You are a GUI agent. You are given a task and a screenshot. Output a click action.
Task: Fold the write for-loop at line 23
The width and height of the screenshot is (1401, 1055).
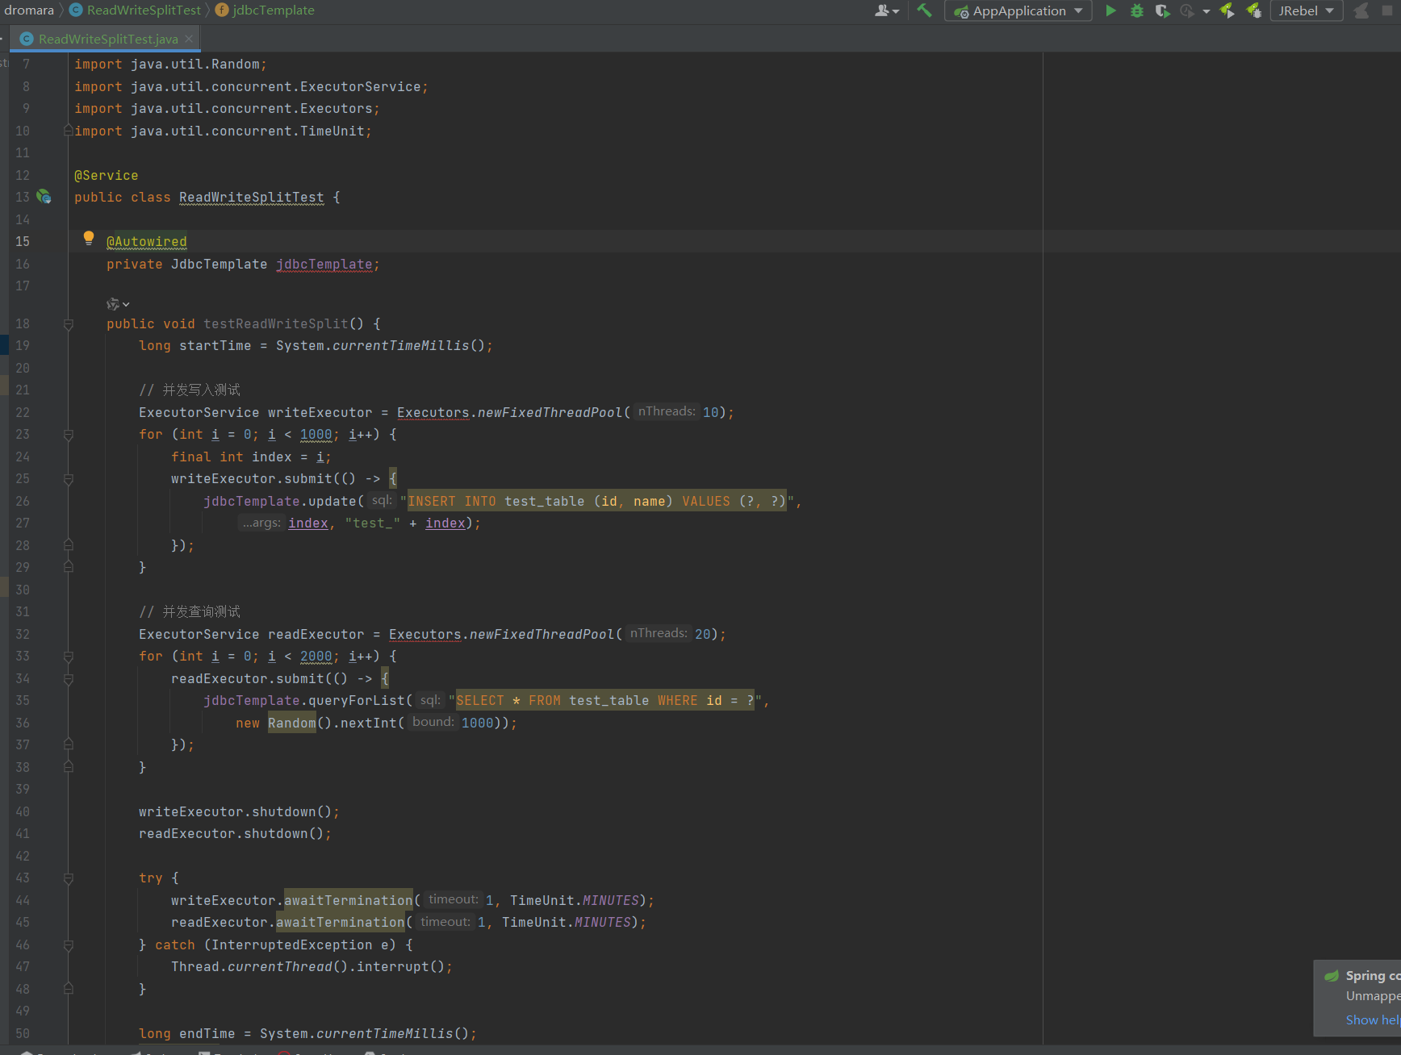click(x=69, y=435)
